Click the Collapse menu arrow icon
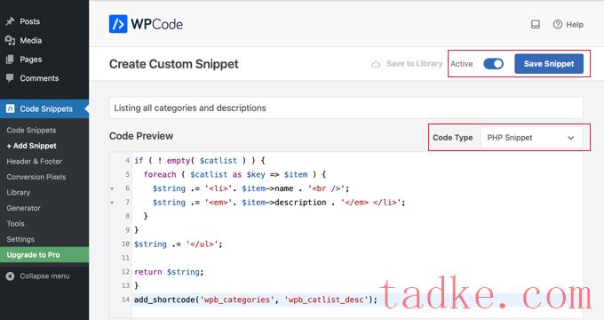 [10, 276]
